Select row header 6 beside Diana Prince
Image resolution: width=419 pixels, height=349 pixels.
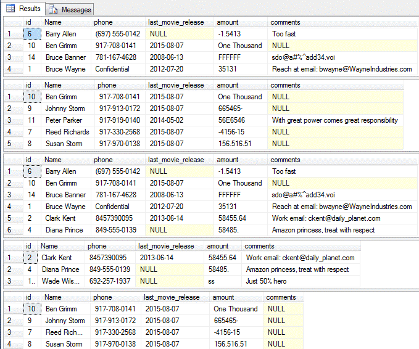(x=9, y=230)
